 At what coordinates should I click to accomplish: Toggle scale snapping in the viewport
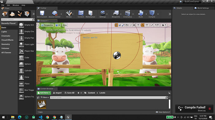[x=152, y=25]
